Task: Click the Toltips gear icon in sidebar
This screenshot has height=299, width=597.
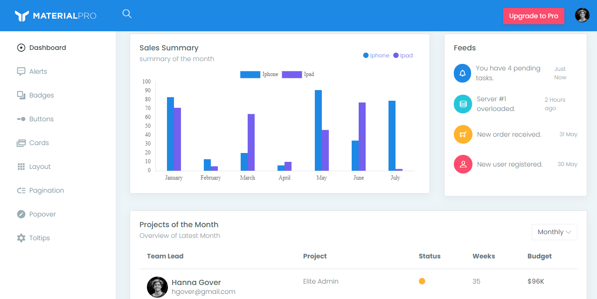Action: click(21, 238)
